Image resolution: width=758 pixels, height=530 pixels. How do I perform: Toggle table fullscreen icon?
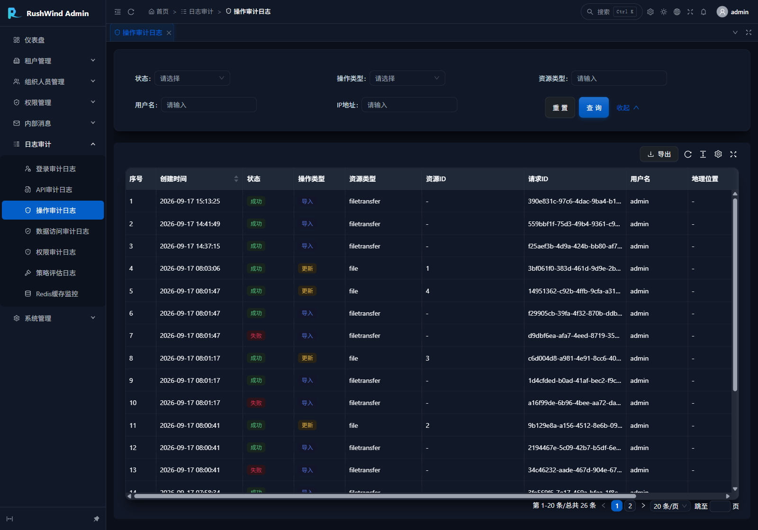tap(733, 154)
